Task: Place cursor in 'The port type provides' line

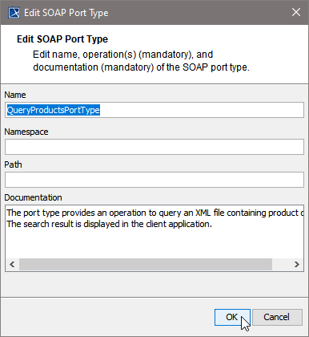Action: [x=154, y=213]
